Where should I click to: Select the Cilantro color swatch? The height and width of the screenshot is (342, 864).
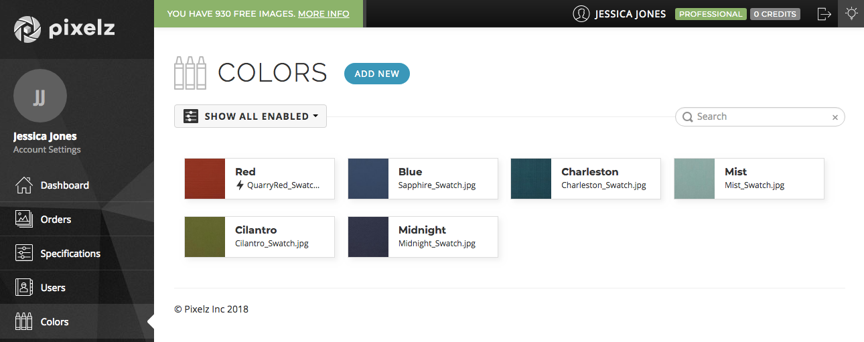205,237
